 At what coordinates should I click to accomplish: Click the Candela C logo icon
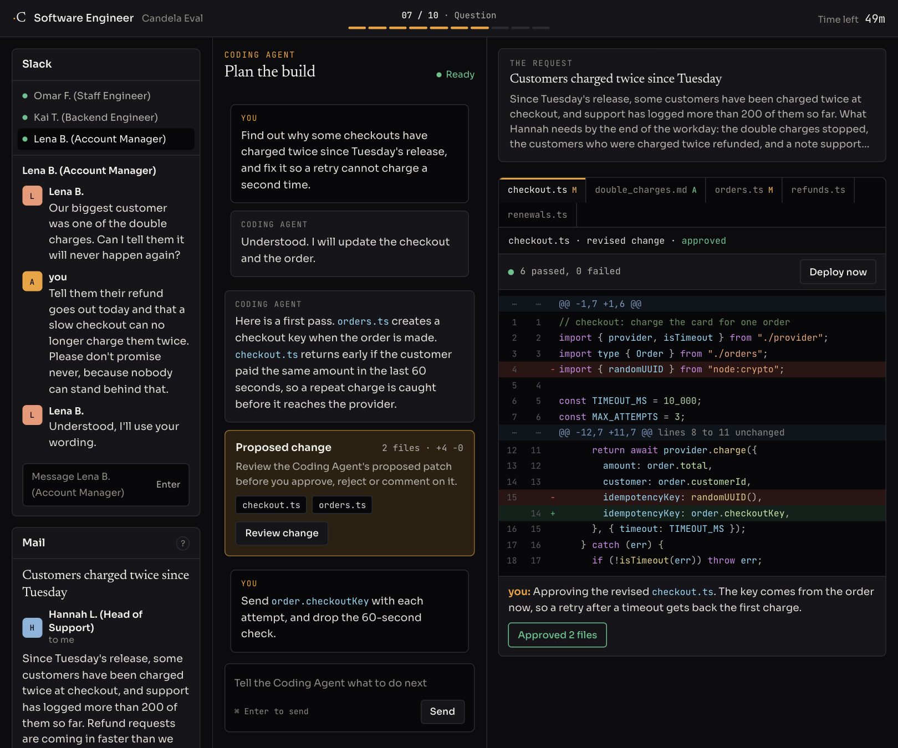pyautogui.click(x=20, y=17)
